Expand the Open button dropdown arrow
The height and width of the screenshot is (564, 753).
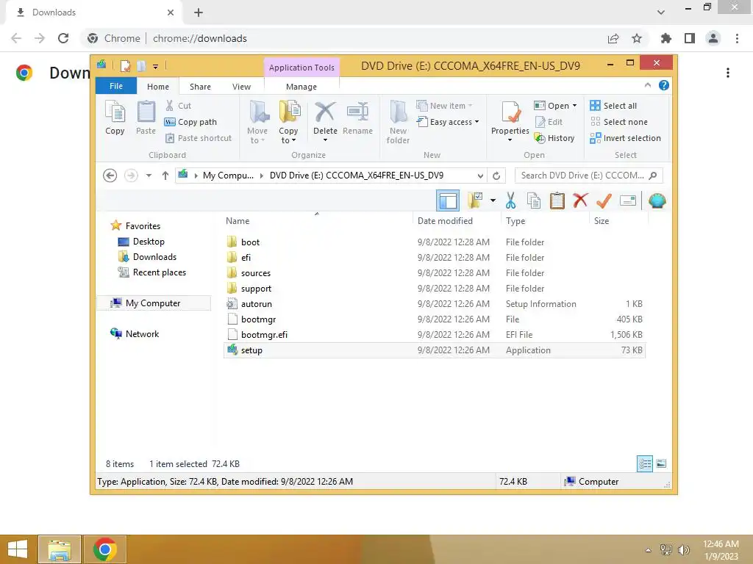pos(574,106)
